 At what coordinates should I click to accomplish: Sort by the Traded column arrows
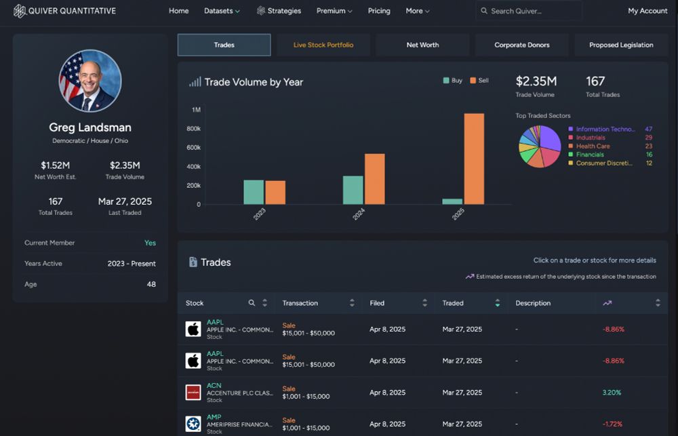point(497,303)
